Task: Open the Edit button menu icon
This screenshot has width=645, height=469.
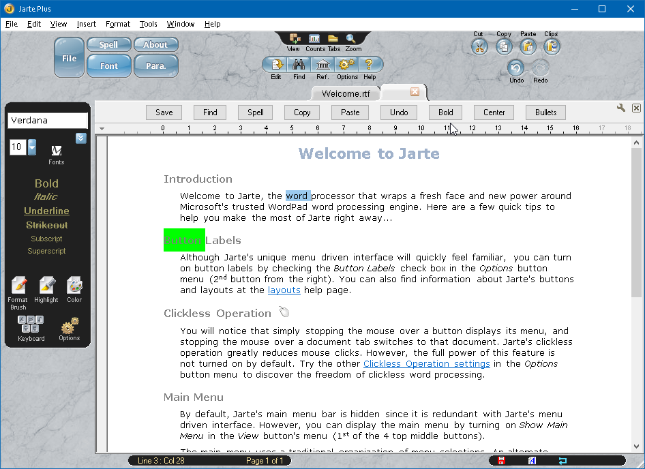Action: (x=277, y=65)
